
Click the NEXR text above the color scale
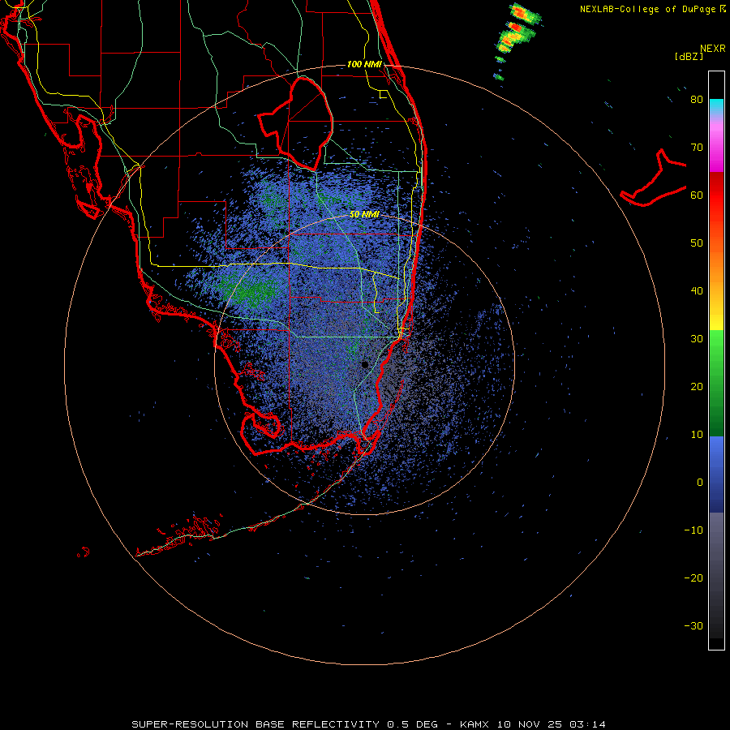[712, 49]
